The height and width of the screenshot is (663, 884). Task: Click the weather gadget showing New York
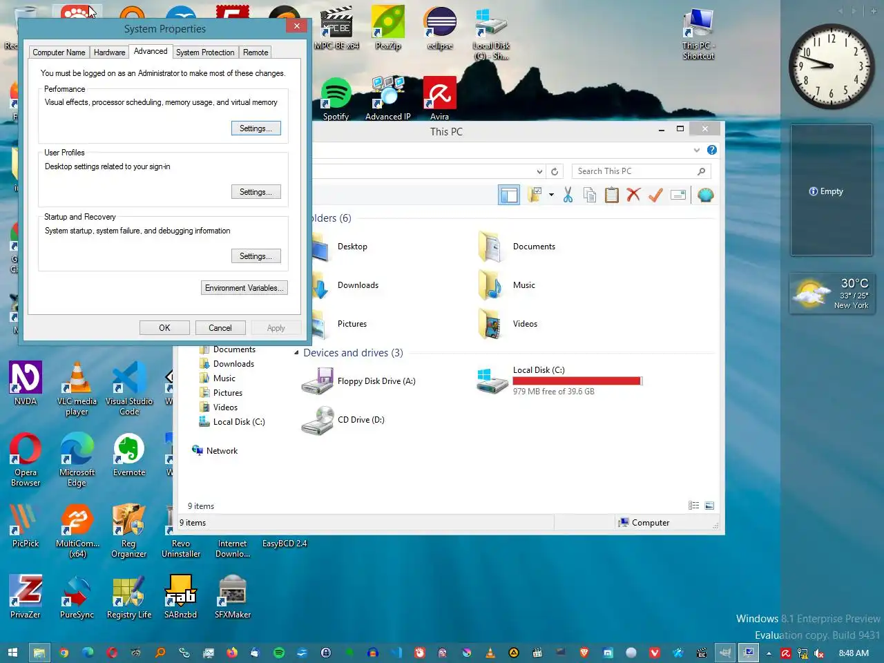click(832, 294)
